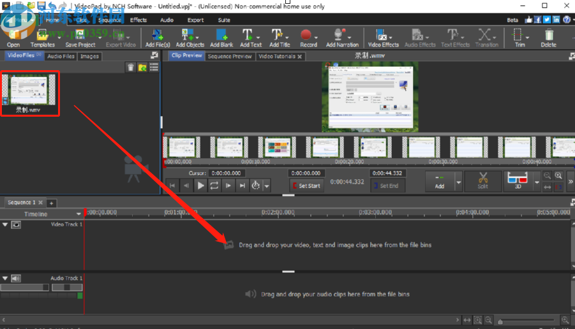Toggle Video Track 1 visibility eye
Viewport: 575px width, 329px height.
16,224
